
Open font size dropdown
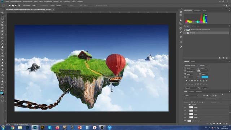(191, 69)
